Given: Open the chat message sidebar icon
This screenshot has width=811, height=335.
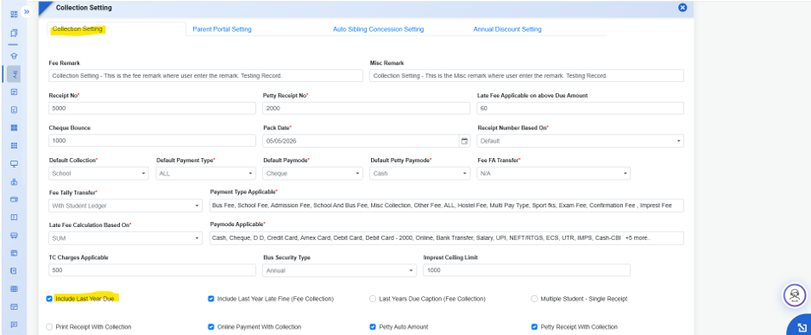Looking at the screenshot, I should [x=14, y=325].
